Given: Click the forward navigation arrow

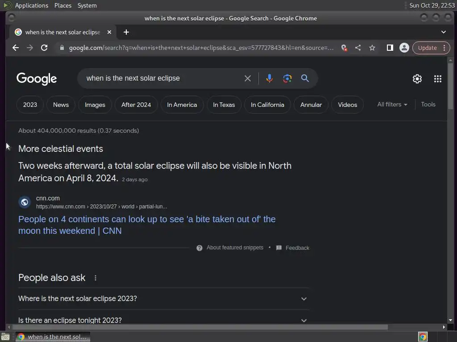Looking at the screenshot, I should [30, 48].
